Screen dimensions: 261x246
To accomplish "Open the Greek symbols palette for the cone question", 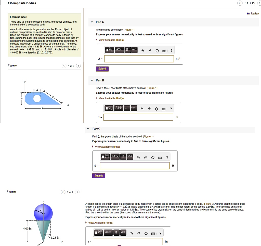I will (x=108, y=233).
